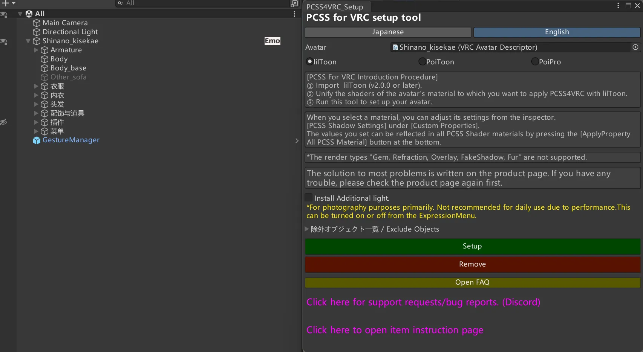This screenshot has width=643, height=352.
Task: Expand the Armature object
Action: click(36, 50)
